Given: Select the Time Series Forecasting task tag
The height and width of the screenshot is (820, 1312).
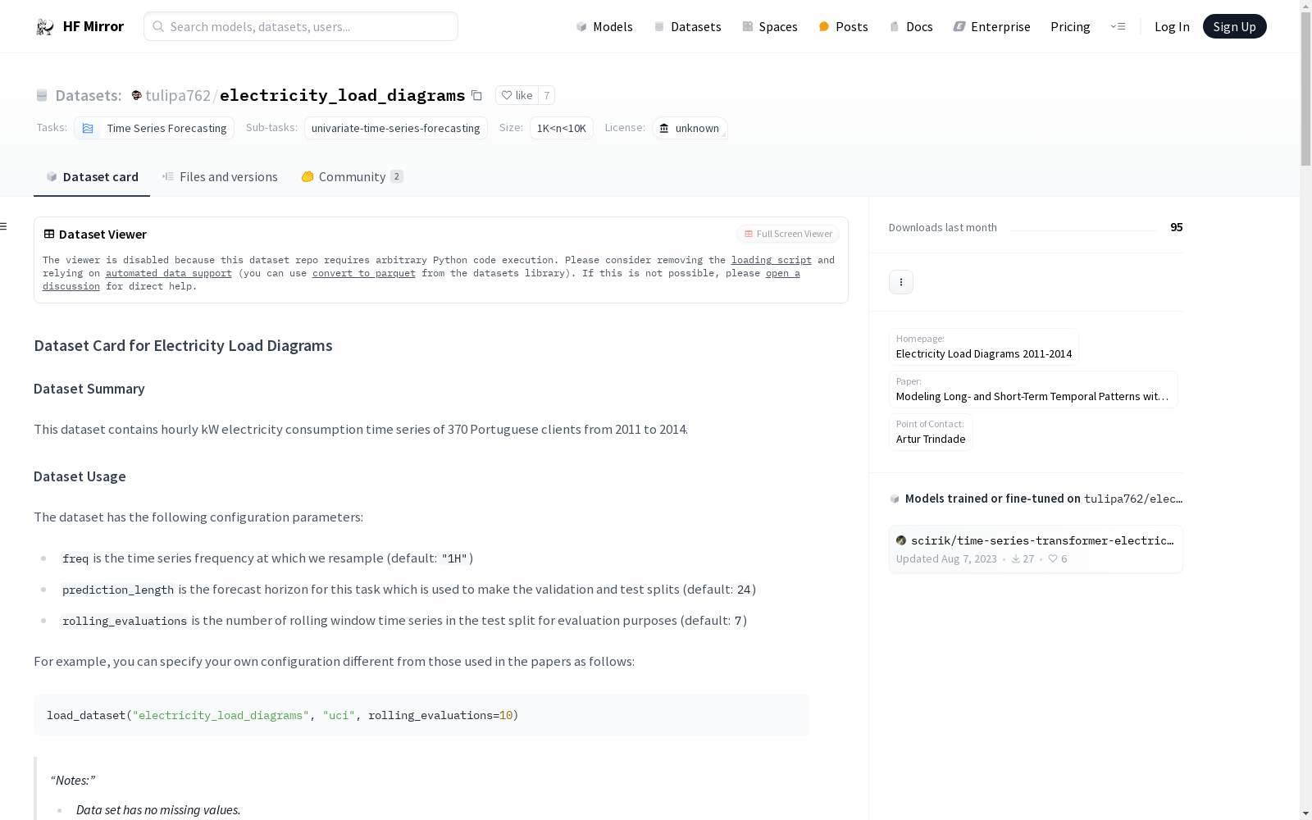Looking at the screenshot, I should pyautogui.click(x=154, y=128).
